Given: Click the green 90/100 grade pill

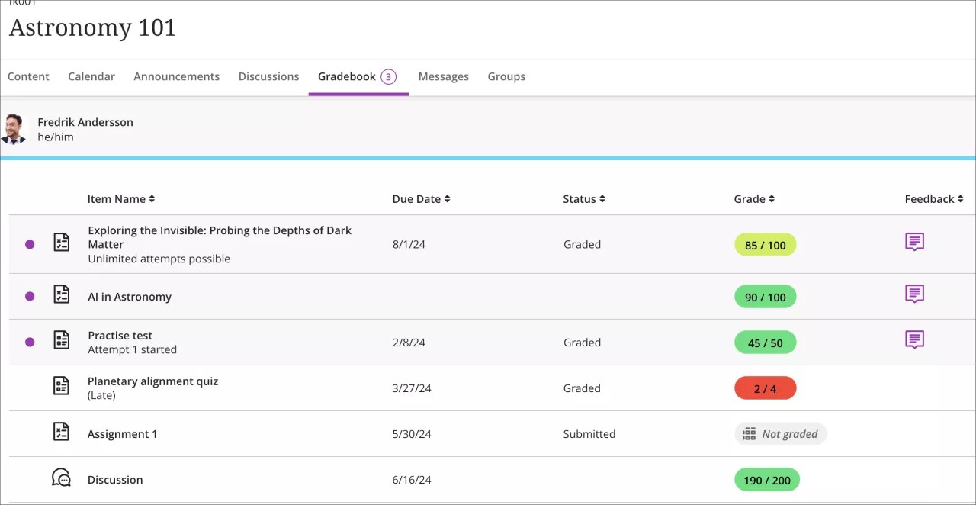Looking at the screenshot, I should tap(765, 296).
